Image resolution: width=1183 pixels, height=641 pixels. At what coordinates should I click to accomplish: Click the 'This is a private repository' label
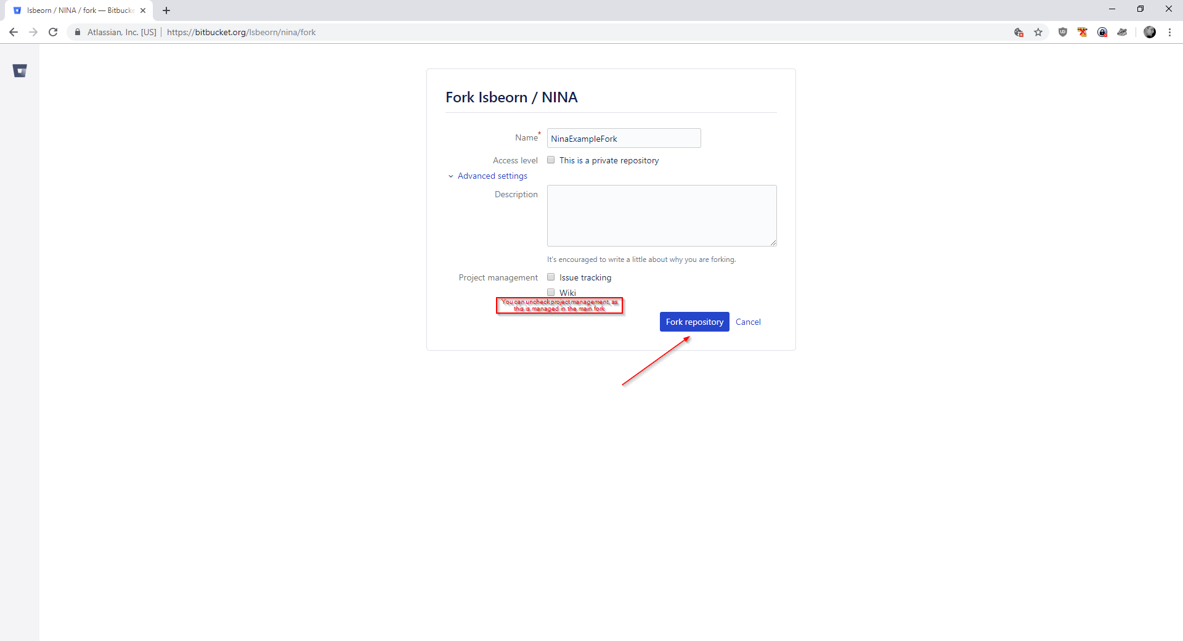(x=609, y=160)
